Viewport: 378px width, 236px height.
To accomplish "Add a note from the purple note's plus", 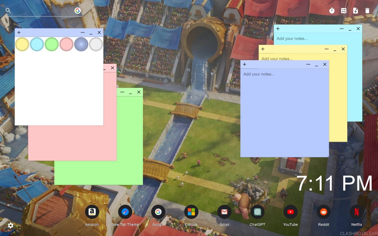I will tap(245, 64).
